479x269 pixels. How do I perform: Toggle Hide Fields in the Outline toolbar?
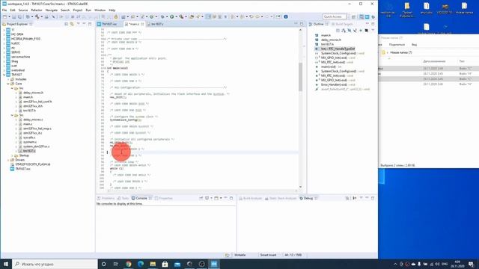point(350,31)
